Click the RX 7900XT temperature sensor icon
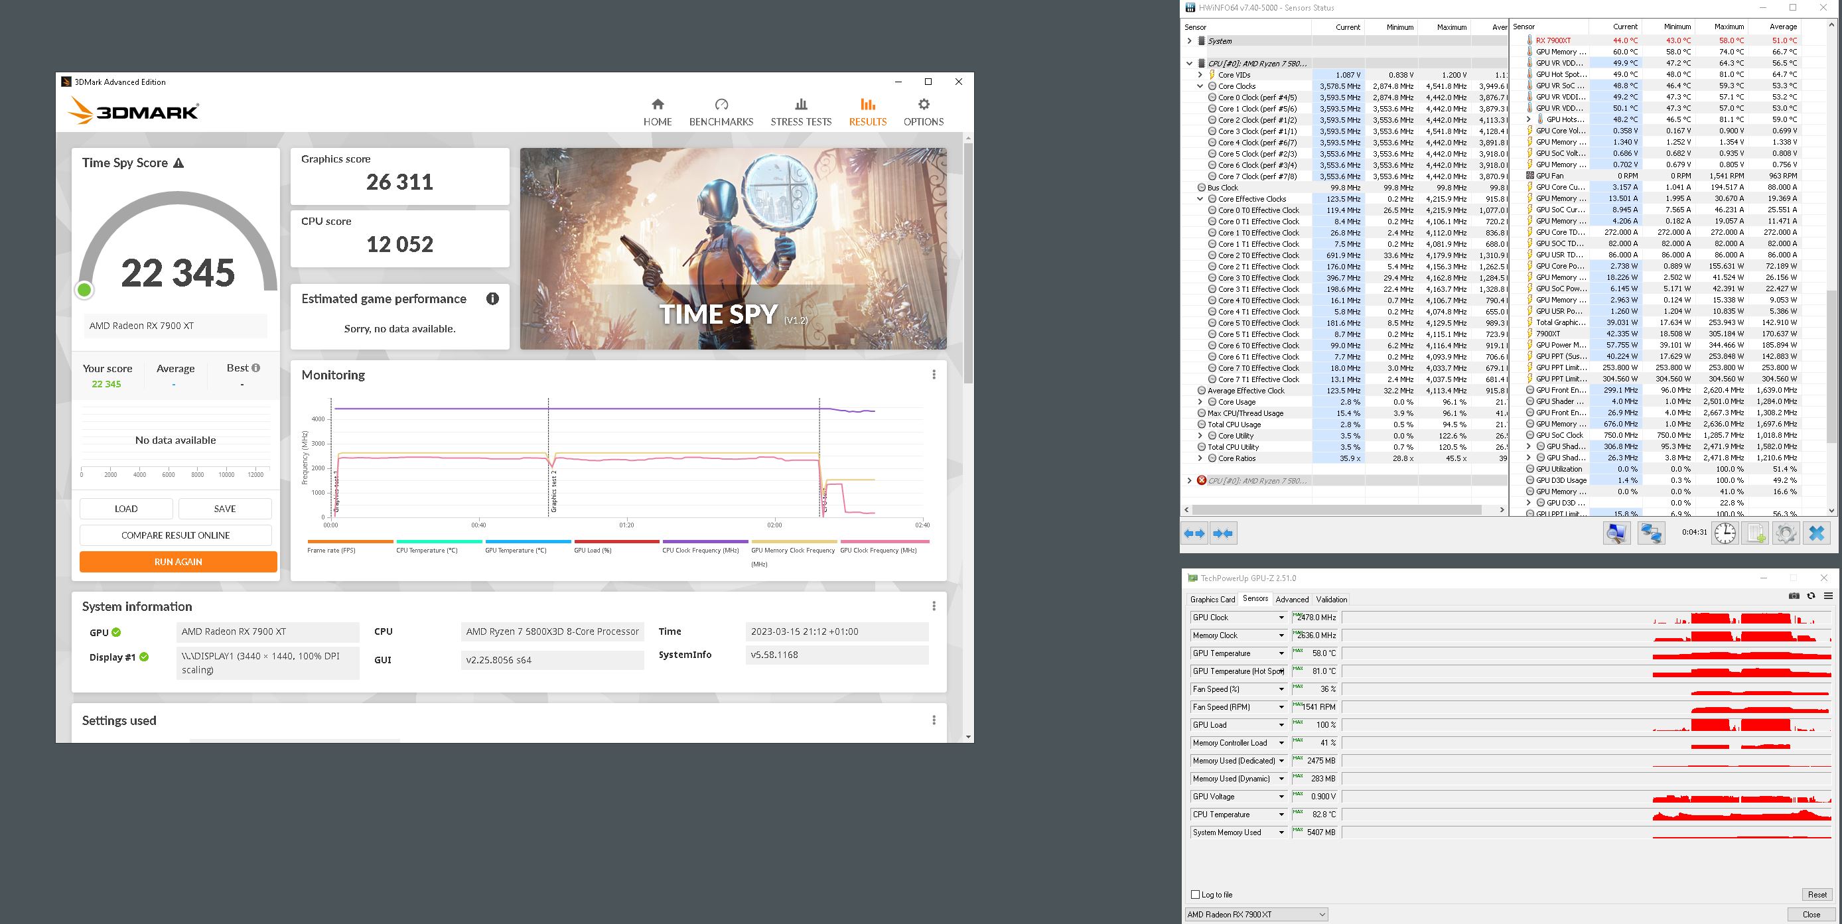 point(1529,40)
